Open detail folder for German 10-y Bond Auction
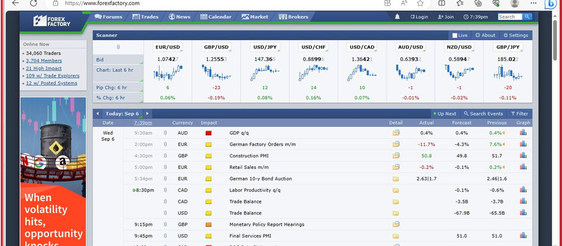The width and height of the screenshot is (563, 246). [396, 178]
